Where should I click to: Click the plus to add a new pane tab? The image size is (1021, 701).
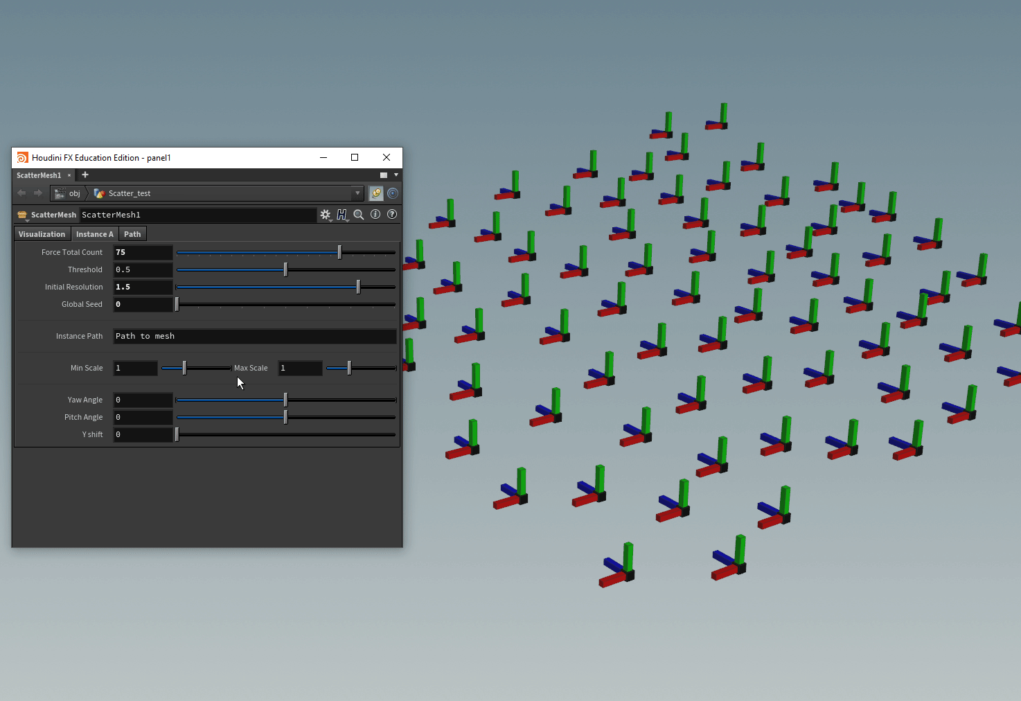[x=85, y=175]
